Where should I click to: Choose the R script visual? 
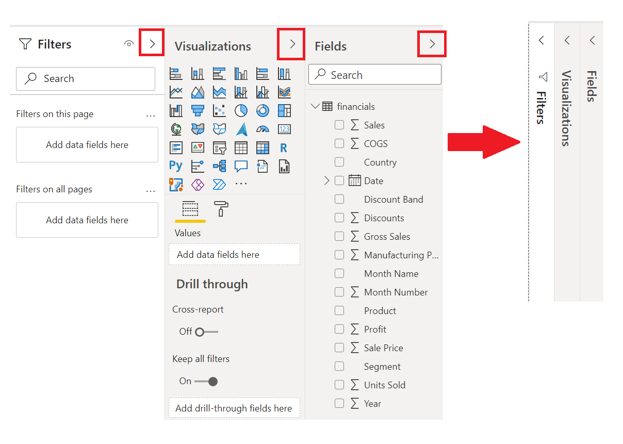(284, 148)
